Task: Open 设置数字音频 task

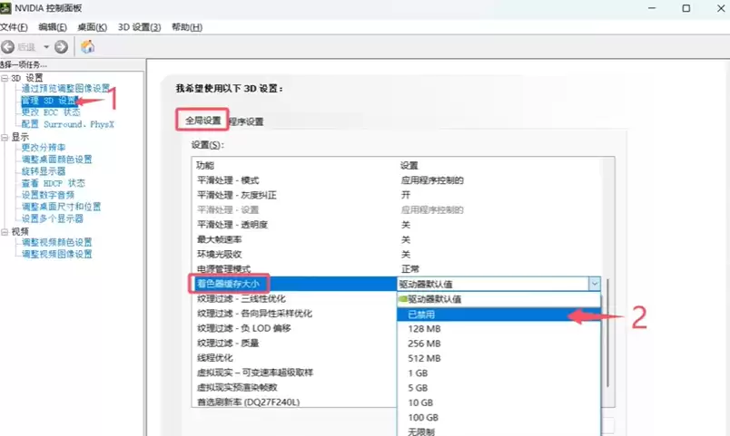Action: 48,195
